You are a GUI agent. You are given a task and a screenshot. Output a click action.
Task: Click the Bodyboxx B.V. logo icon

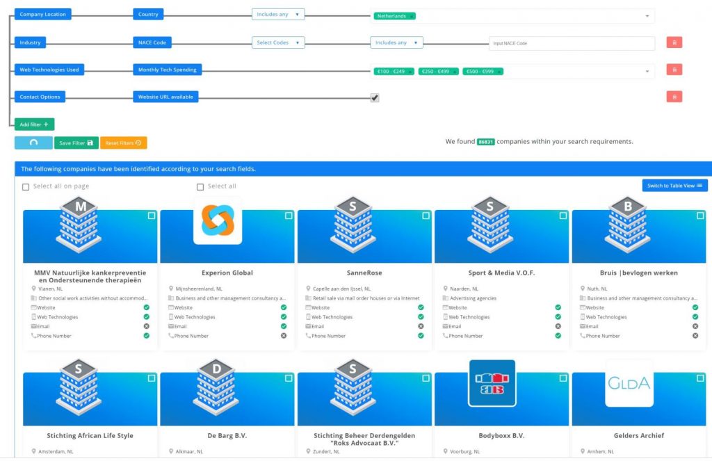click(492, 383)
